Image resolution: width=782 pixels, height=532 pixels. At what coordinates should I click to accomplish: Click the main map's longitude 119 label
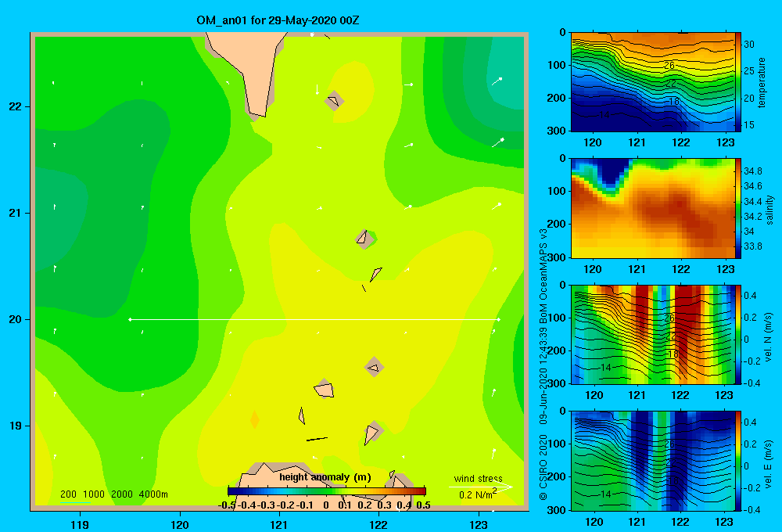[x=80, y=524]
